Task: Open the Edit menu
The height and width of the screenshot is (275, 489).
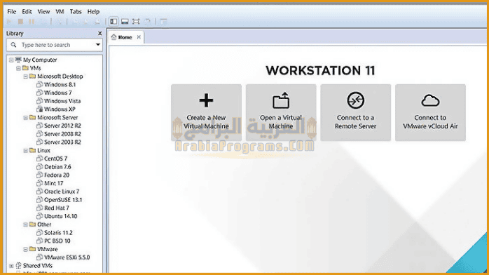Action: point(27,11)
